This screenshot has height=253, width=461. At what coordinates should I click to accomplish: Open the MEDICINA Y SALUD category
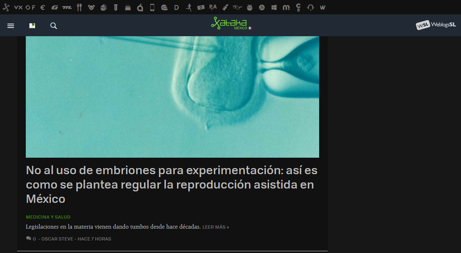[x=48, y=217]
